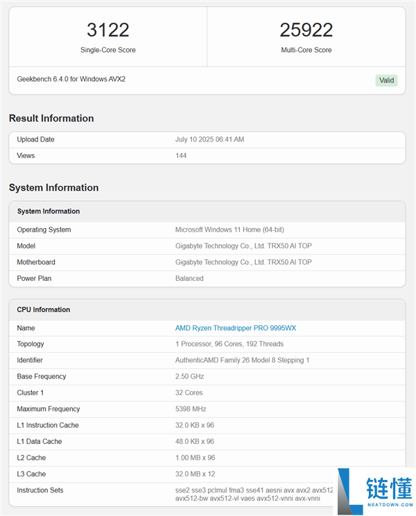This screenshot has height=516, width=416.
Task: Click the L2 Cache label
Action: [x=31, y=458]
